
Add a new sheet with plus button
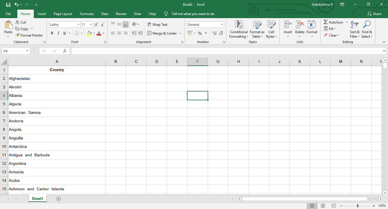[x=59, y=199]
